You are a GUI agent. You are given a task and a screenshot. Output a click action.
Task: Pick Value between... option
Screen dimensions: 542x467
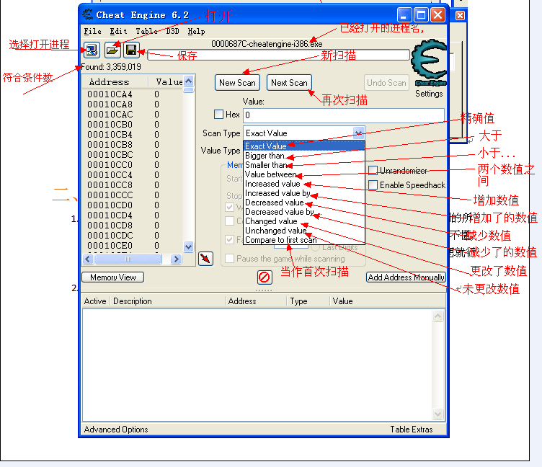[x=304, y=174]
